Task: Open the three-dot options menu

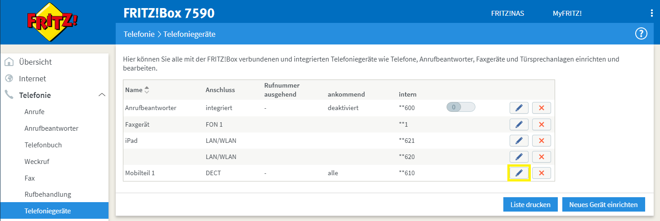Action: pos(651,13)
